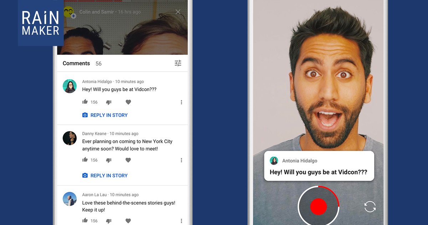The image size is (428, 225).
Task: Heart Danny Keane's comment
Action: coord(128,160)
